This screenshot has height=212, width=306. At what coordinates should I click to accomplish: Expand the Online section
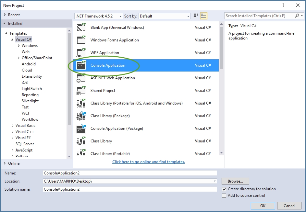[5, 163]
